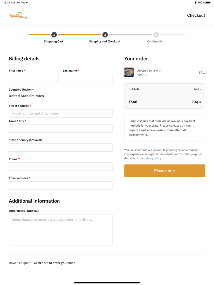Click the Healthy Choice logo
This screenshot has width=214, height=285.
coord(18,15)
